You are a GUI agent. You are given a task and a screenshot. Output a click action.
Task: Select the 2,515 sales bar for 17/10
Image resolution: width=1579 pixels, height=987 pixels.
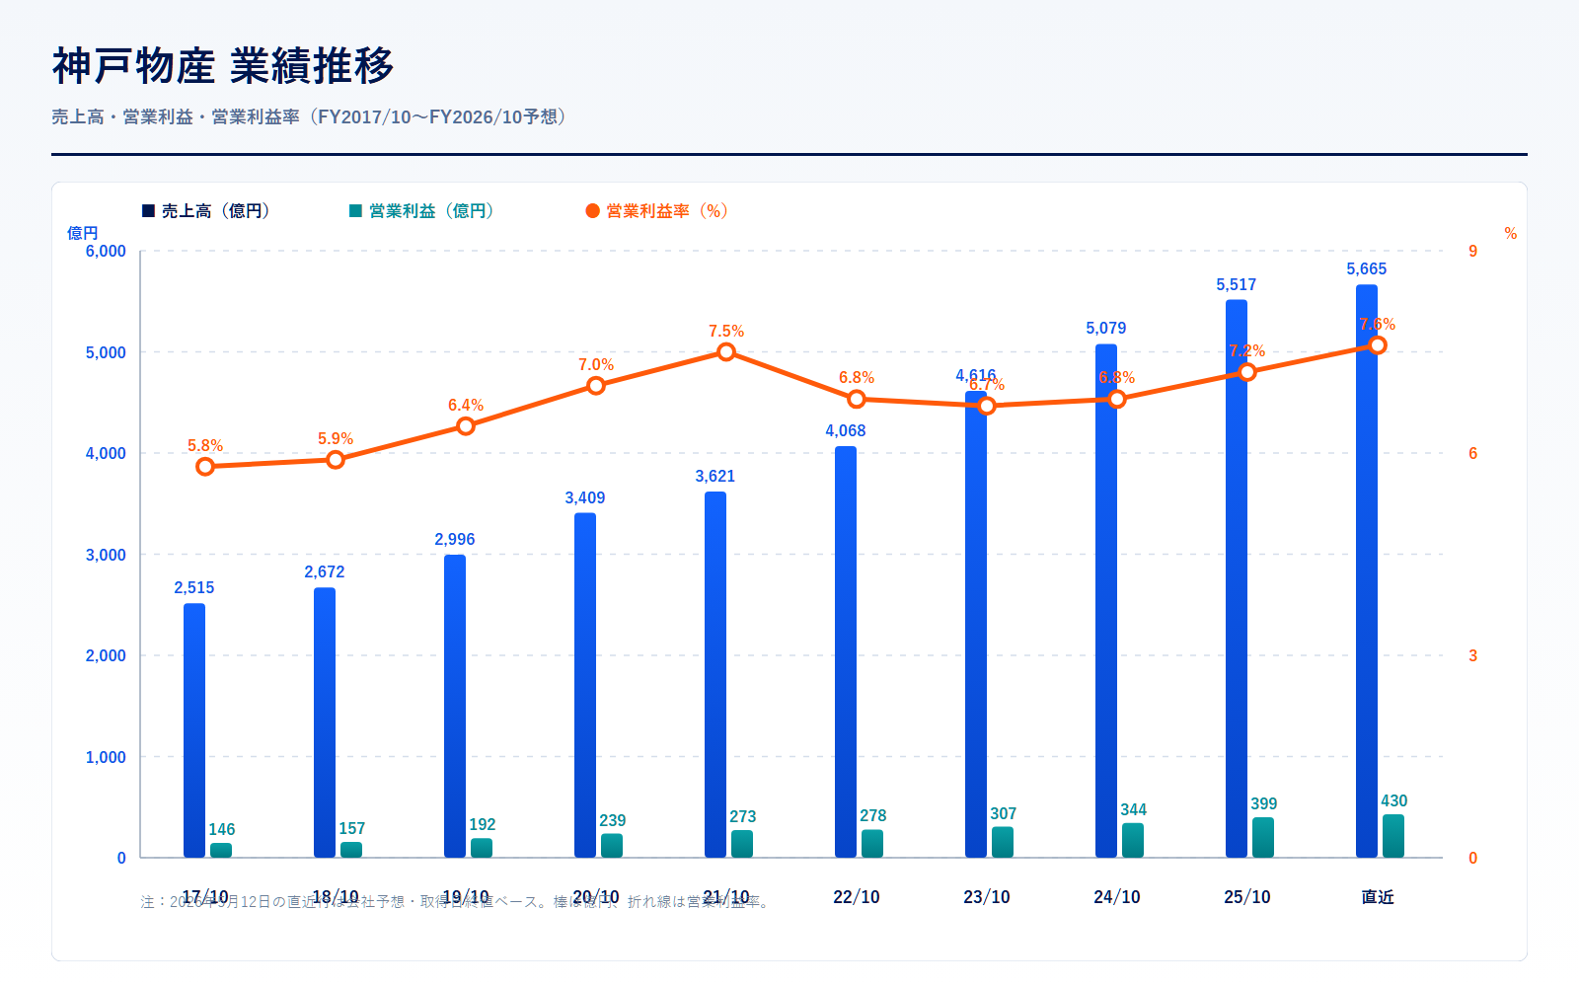tap(194, 730)
